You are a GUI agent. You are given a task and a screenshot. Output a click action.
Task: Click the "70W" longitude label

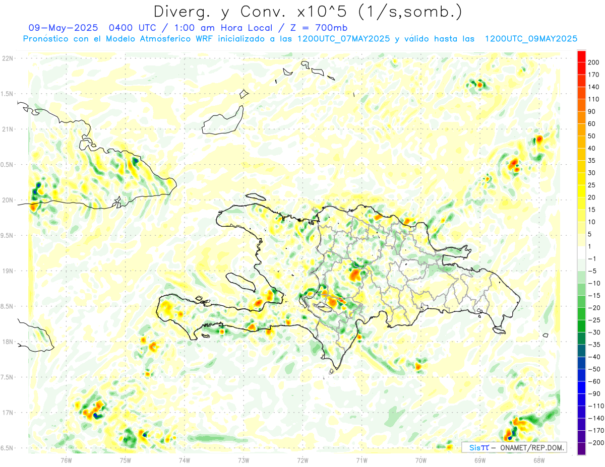point(421,459)
